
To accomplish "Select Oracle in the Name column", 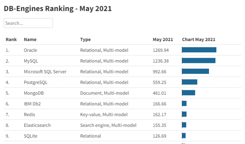I will coord(30,50).
